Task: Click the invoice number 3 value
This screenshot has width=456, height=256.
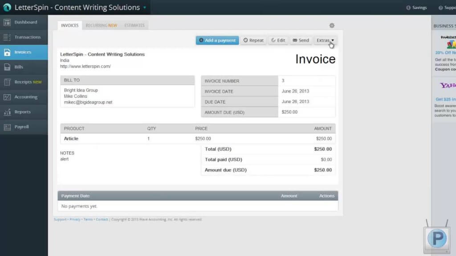Action: click(x=283, y=81)
